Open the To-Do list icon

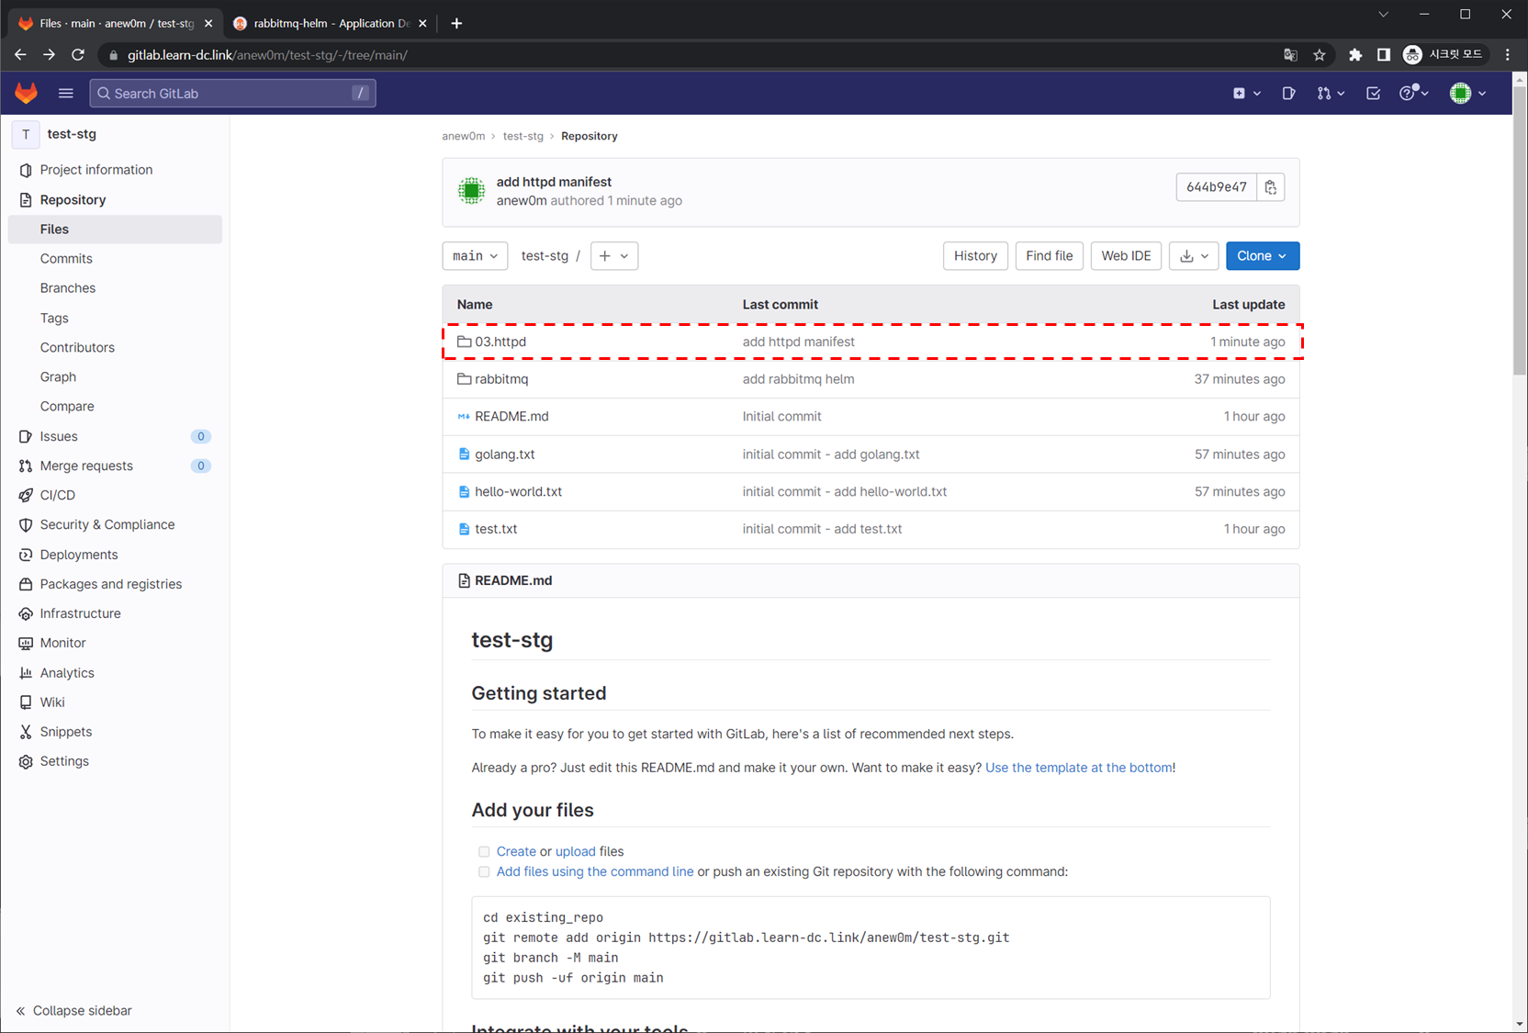1373,93
